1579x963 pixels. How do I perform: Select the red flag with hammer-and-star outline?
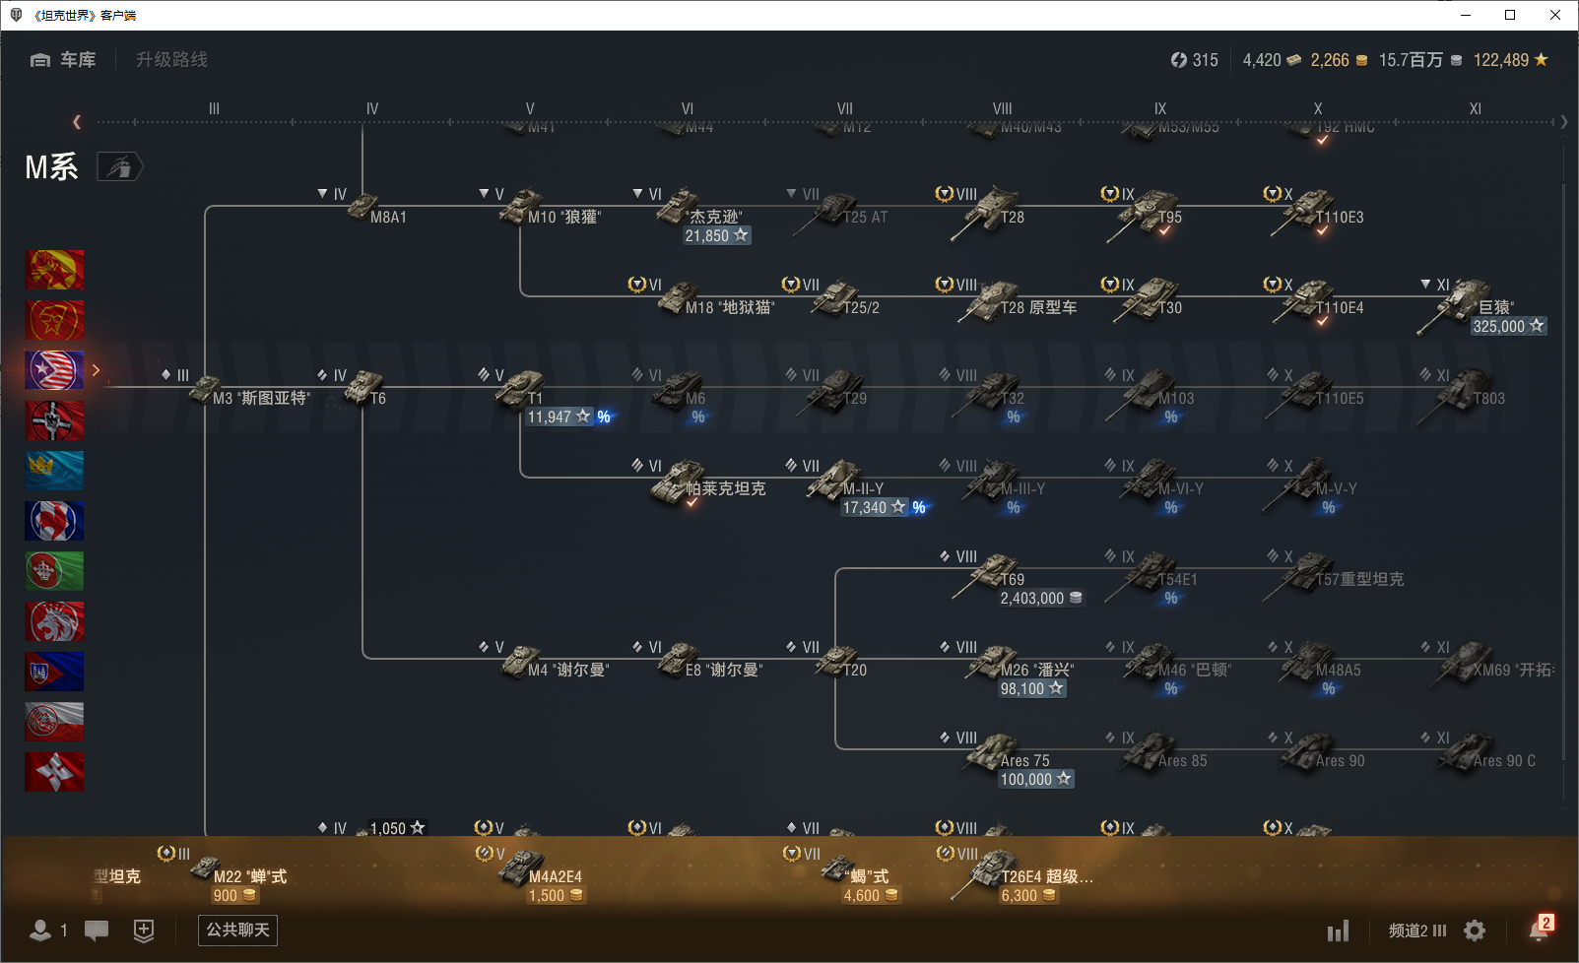pos(54,320)
